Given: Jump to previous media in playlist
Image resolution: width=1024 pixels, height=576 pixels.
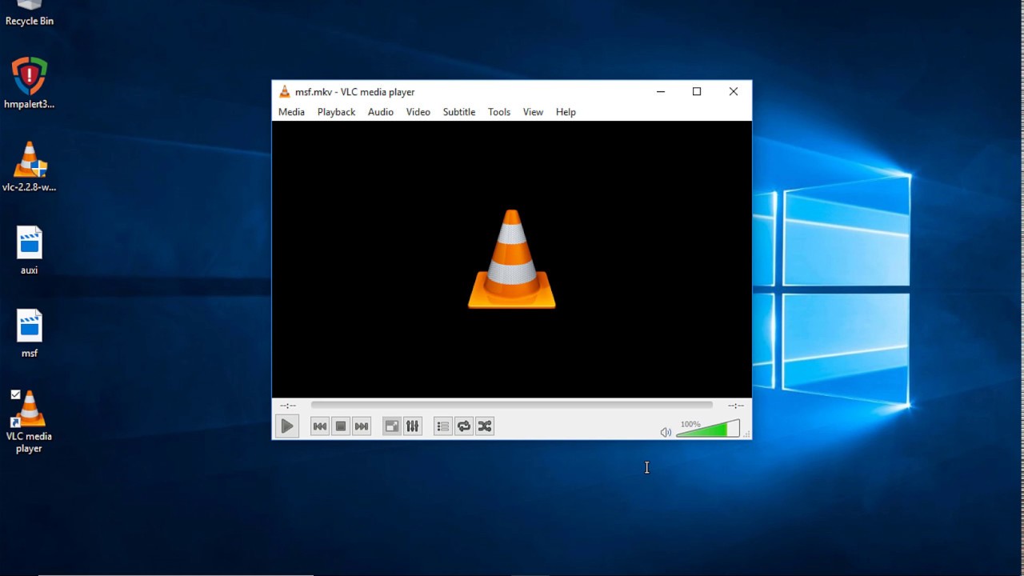Looking at the screenshot, I should pyautogui.click(x=320, y=426).
